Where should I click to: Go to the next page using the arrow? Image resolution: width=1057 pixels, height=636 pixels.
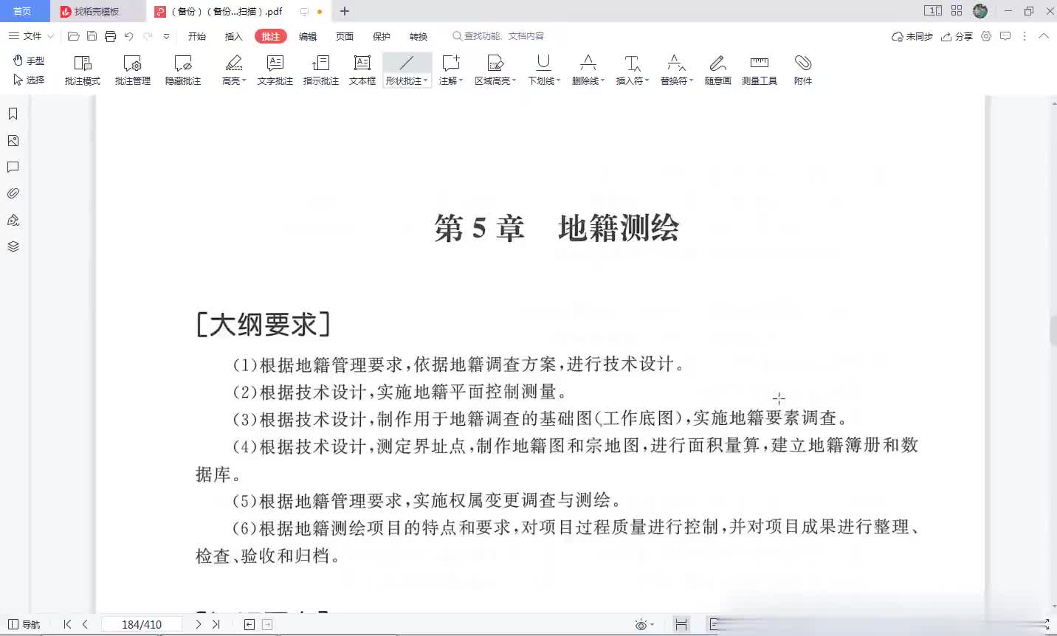point(198,624)
